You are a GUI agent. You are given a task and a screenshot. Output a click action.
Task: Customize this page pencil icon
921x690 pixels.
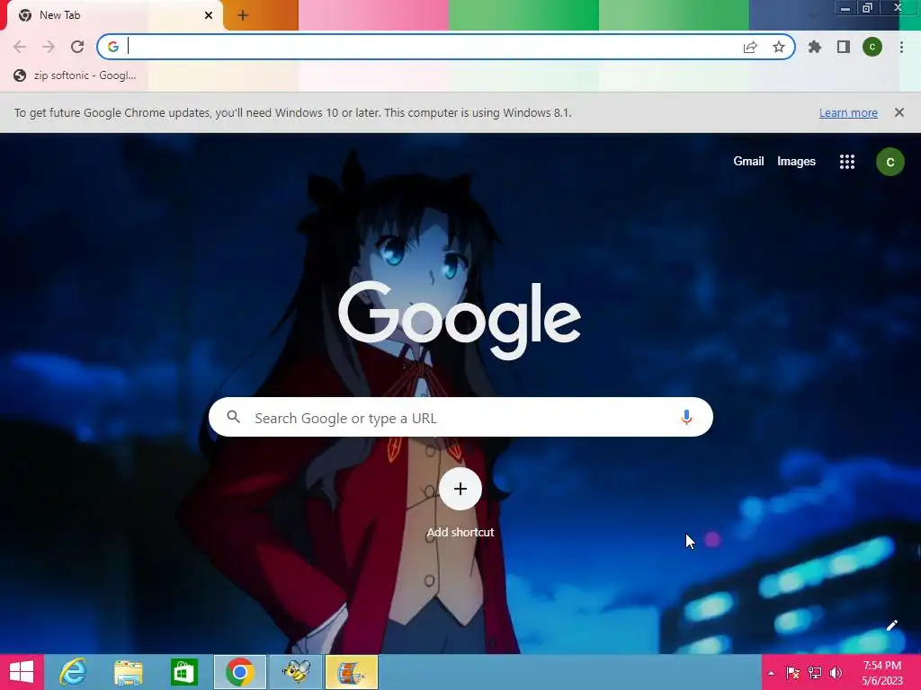pos(891,625)
